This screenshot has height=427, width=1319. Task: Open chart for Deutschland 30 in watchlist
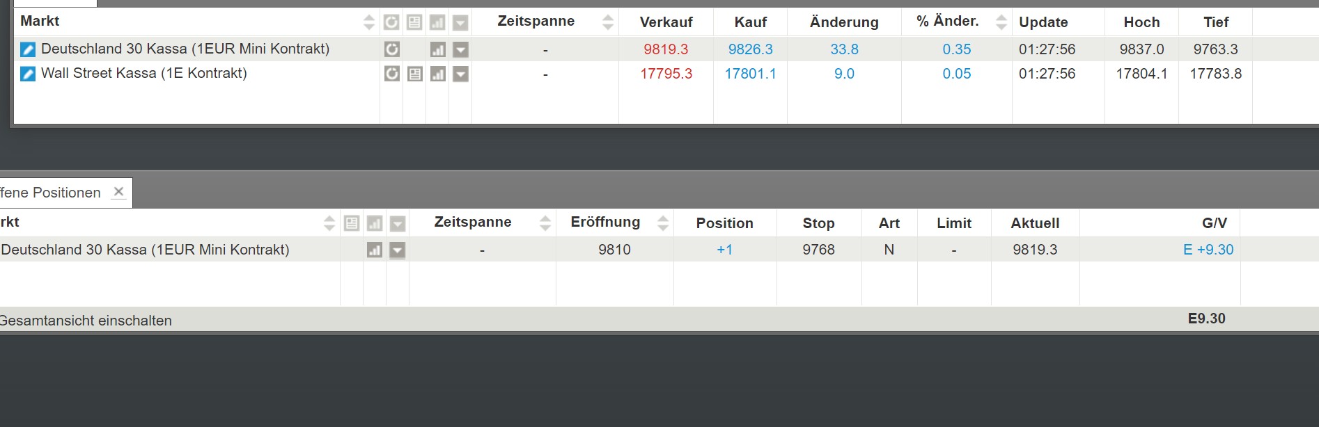click(437, 49)
